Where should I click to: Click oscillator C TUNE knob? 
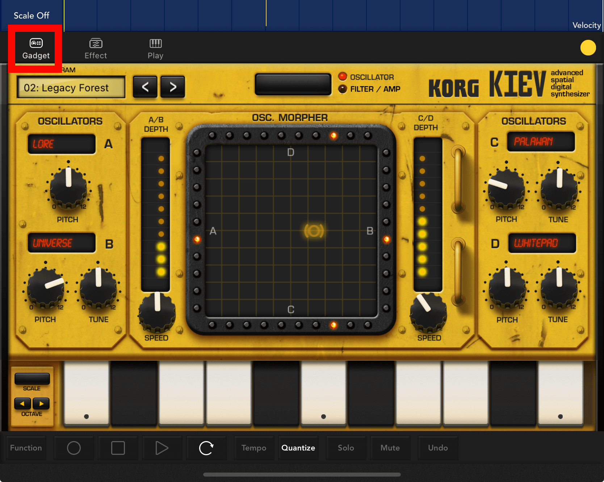point(559,188)
